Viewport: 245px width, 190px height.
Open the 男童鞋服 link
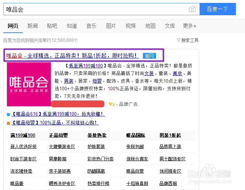[58, 159]
